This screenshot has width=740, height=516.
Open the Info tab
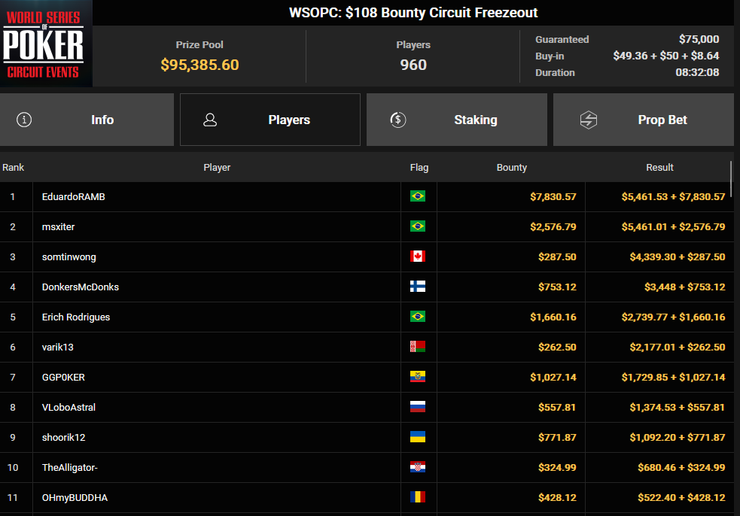coord(87,120)
